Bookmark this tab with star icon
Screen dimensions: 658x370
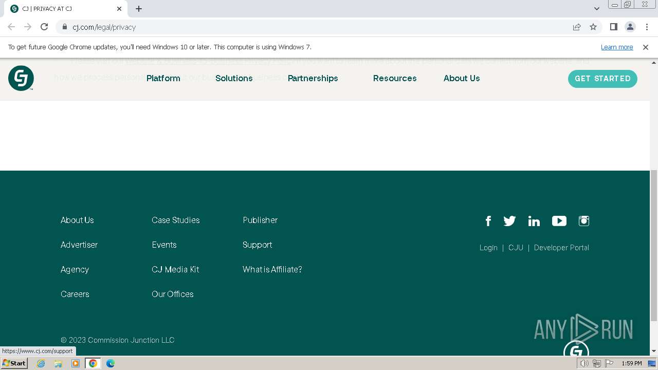click(x=593, y=27)
